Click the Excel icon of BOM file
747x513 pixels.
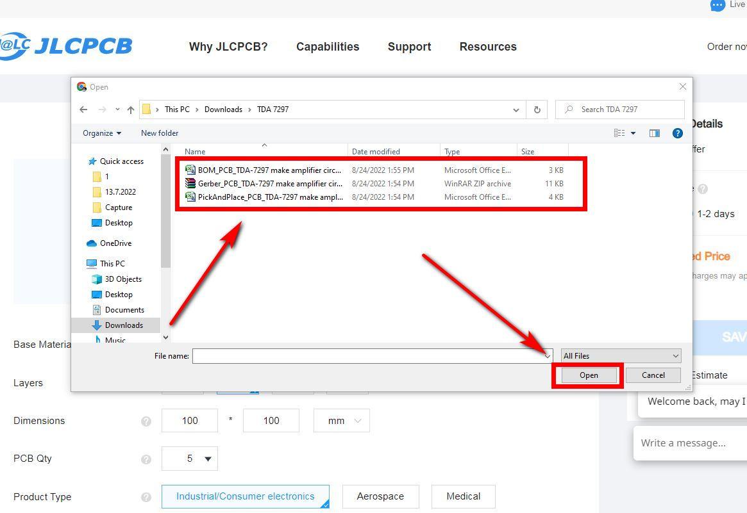pyautogui.click(x=190, y=170)
